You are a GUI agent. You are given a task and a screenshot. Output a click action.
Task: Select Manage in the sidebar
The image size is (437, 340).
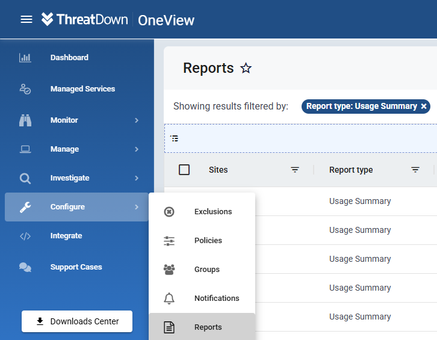click(77, 149)
